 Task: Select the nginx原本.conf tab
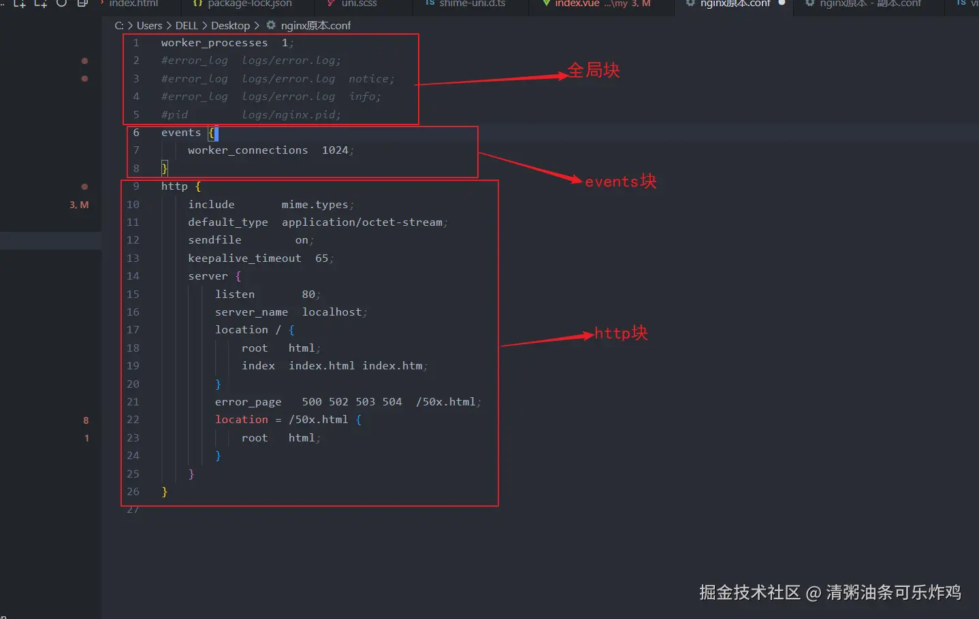(735, 4)
